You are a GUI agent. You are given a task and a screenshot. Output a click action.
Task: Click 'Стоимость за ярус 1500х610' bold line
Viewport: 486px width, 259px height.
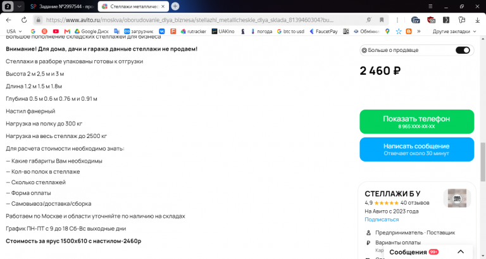click(73, 241)
